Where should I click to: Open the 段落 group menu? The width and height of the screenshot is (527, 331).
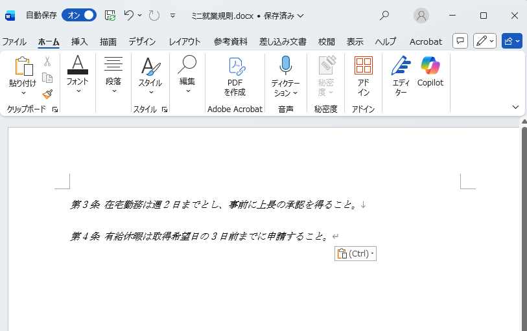point(113,74)
